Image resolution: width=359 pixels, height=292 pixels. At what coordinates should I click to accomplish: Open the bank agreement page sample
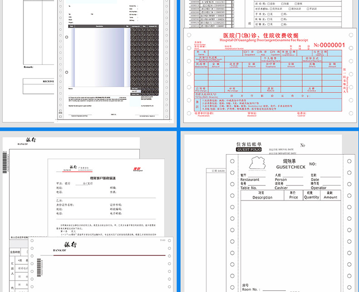106,198
